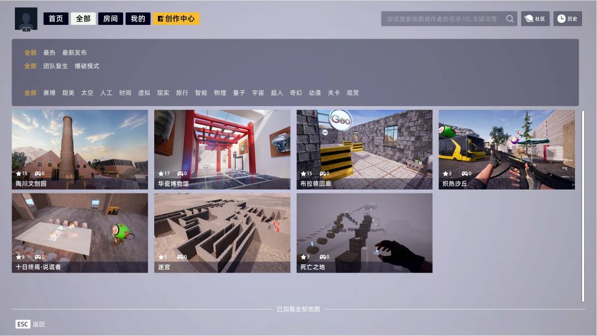This screenshot has width=597, height=336.
Task: Click the 创作中心 pencil icon
Action: point(160,19)
